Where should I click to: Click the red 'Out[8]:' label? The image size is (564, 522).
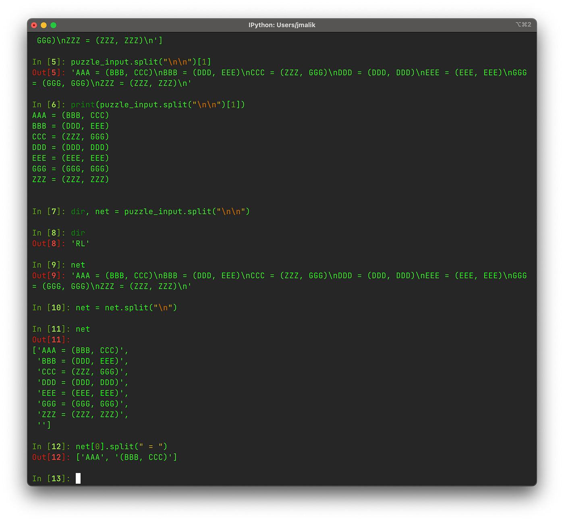coord(49,243)
